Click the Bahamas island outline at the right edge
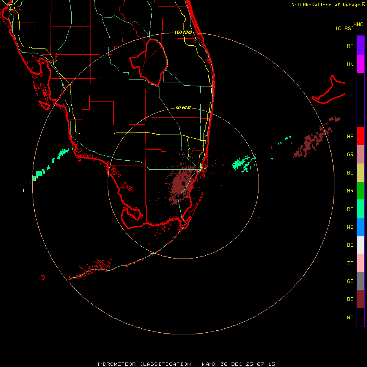367x367 pixels. click(329, 90)
